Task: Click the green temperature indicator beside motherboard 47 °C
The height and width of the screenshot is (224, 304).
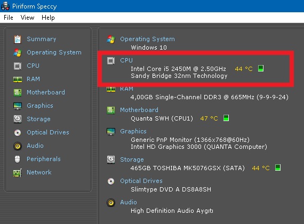Action: [226, 118]
